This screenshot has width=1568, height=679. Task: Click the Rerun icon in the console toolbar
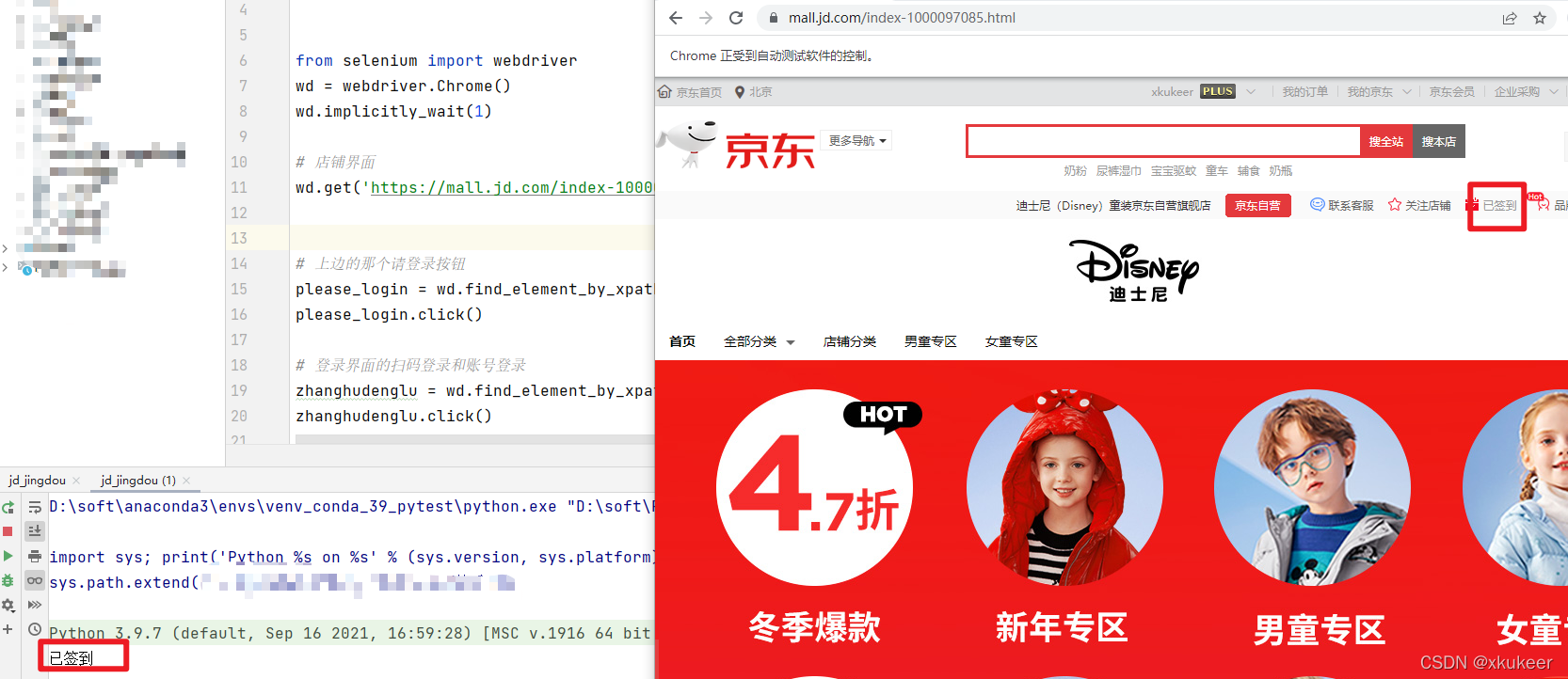pyautogui.click(x=8, y=507)
